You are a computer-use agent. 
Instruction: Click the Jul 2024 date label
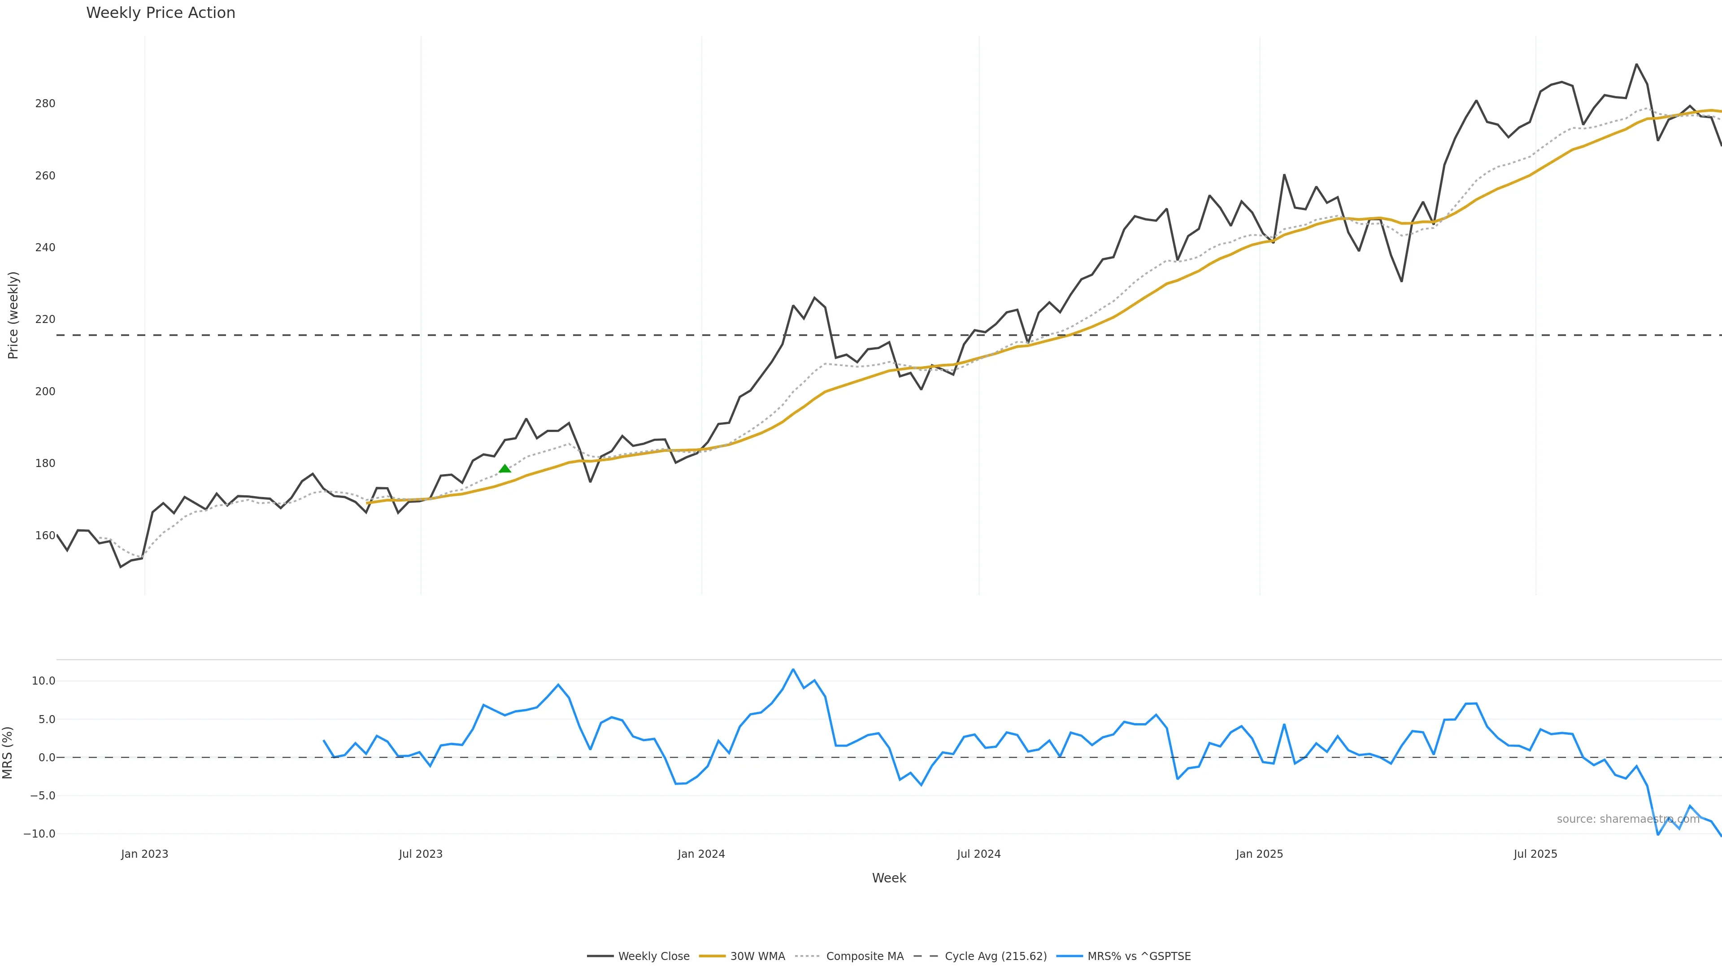(x=978, y=854)
